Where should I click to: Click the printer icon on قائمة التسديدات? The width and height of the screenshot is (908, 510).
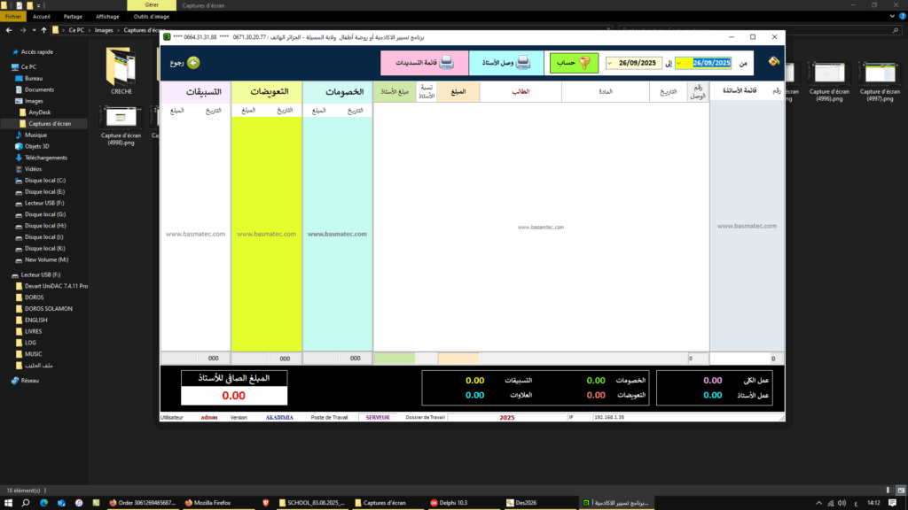(x=447, y=63)
